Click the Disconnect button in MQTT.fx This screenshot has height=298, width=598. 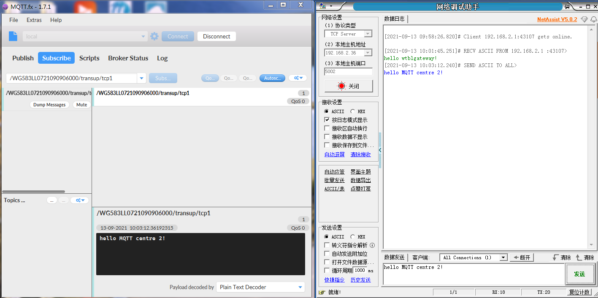point(216,36)
